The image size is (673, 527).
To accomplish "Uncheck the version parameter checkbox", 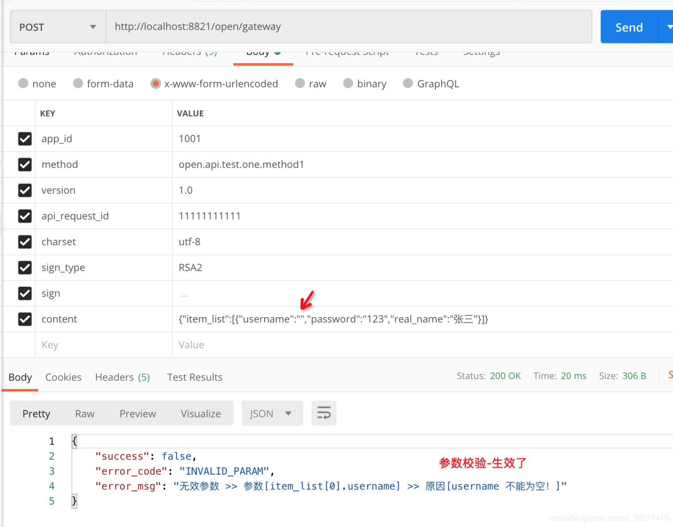I will tap(25, 190).
